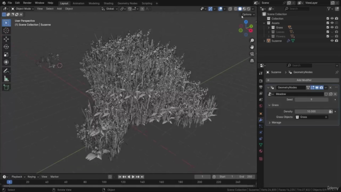Click the End frame field
The image size is (341, 192).
coord(246,177)
